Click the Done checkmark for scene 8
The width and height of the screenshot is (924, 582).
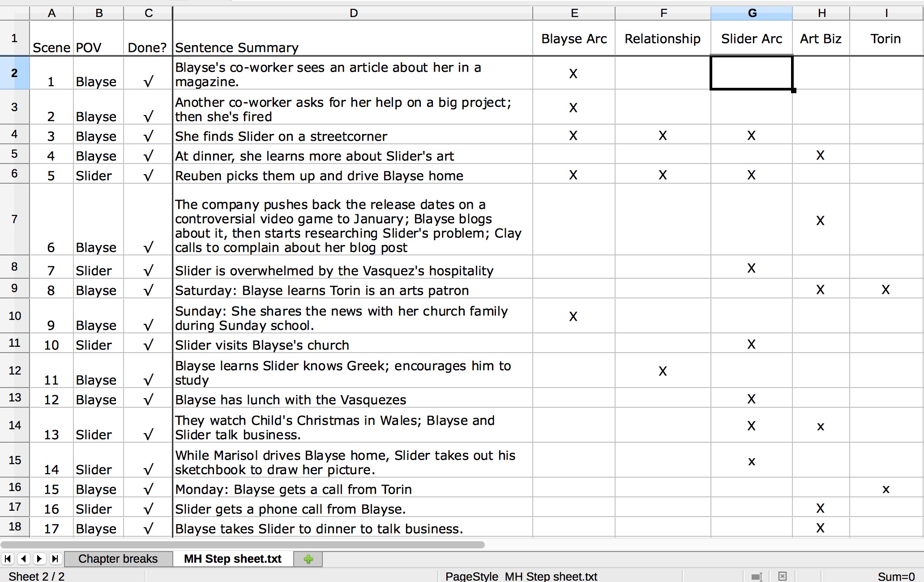coord(148,290)
